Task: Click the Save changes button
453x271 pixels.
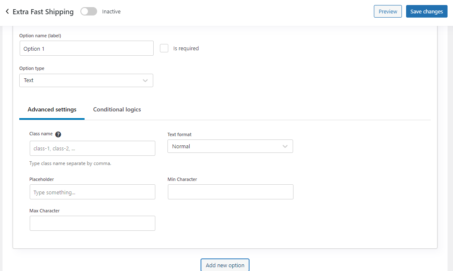Action: [427, 11]
